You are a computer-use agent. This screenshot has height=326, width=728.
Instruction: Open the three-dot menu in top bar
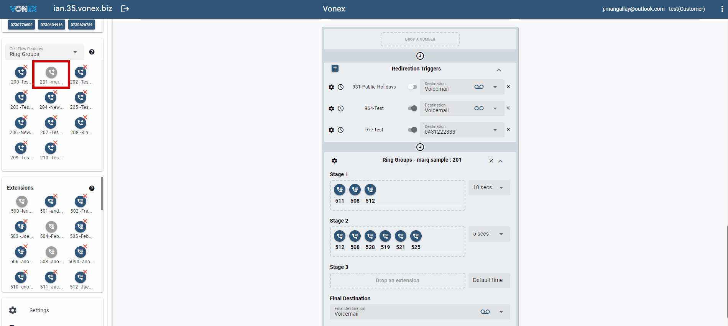(x=722, y=9)
